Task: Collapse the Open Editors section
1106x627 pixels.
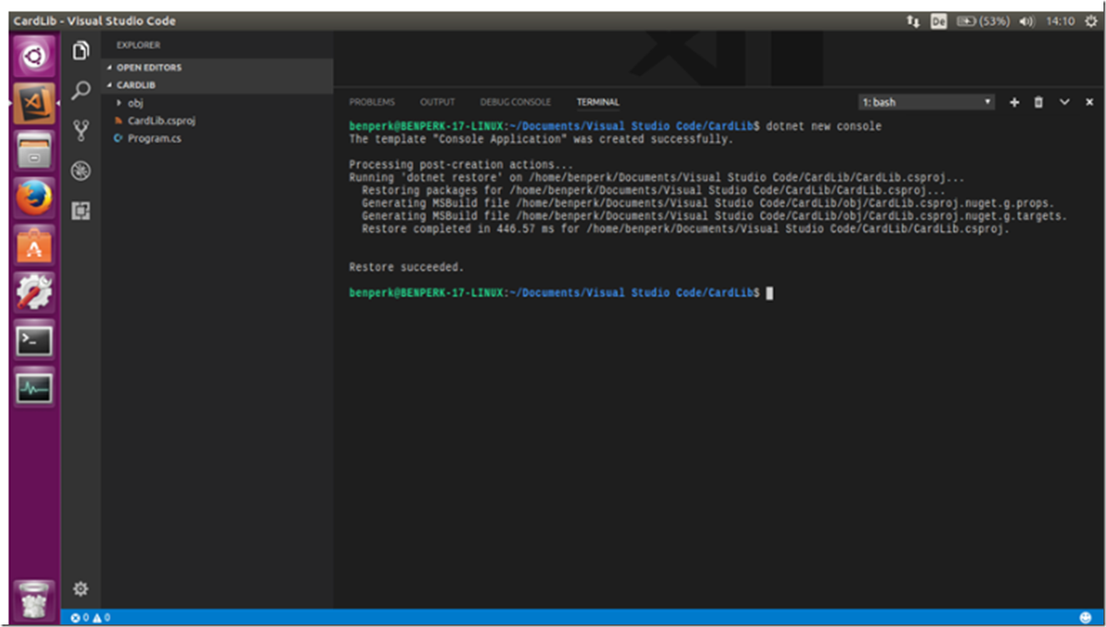Action: 217,67
